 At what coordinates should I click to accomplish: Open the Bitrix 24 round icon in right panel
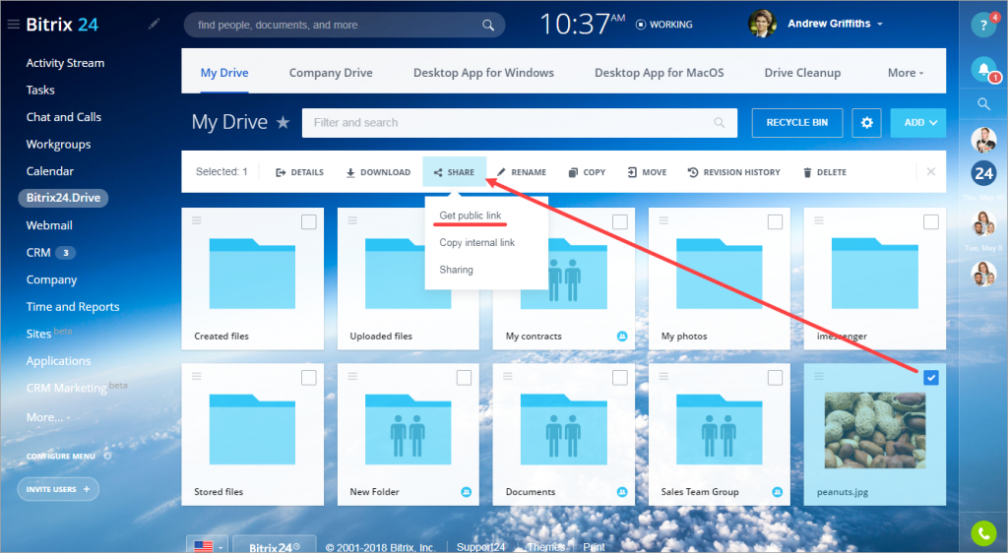click(983, 173)
